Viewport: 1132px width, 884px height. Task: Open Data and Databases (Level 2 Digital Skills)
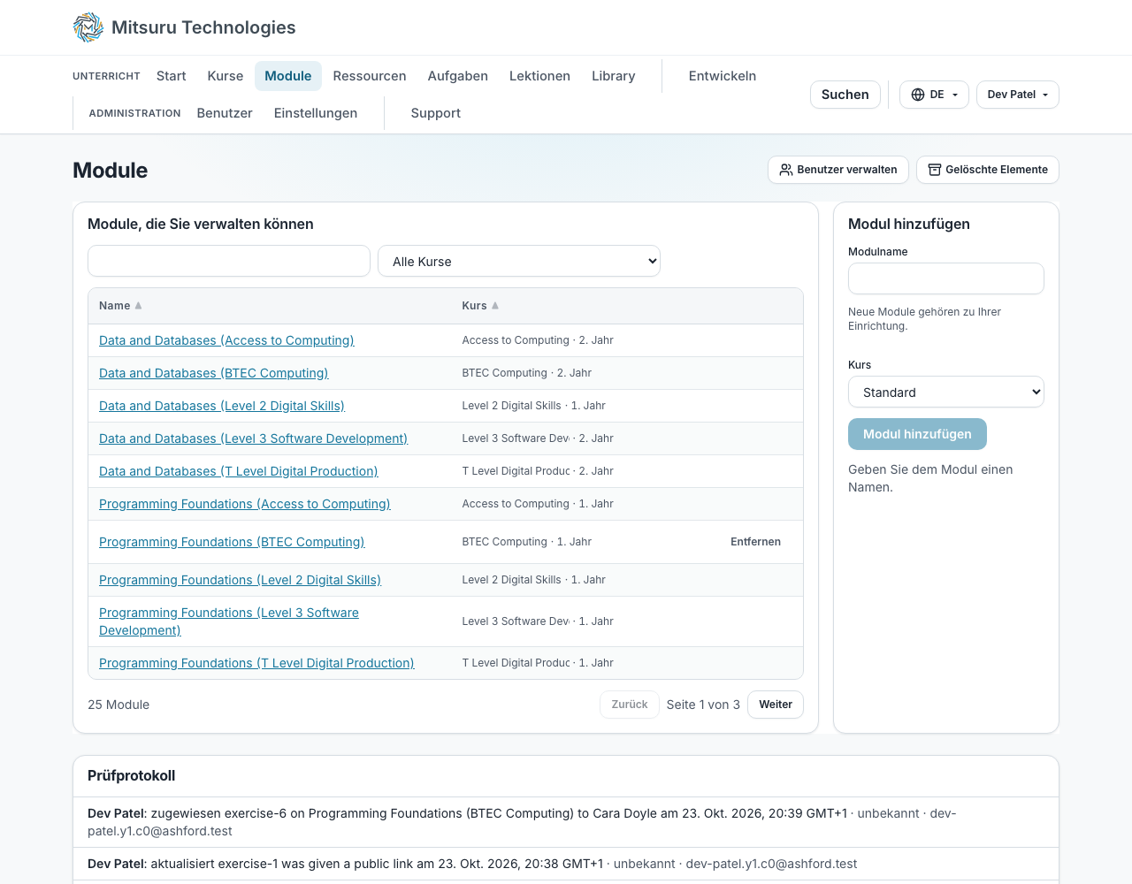222,406
